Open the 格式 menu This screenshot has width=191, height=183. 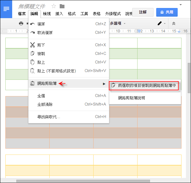pos(72,14)
